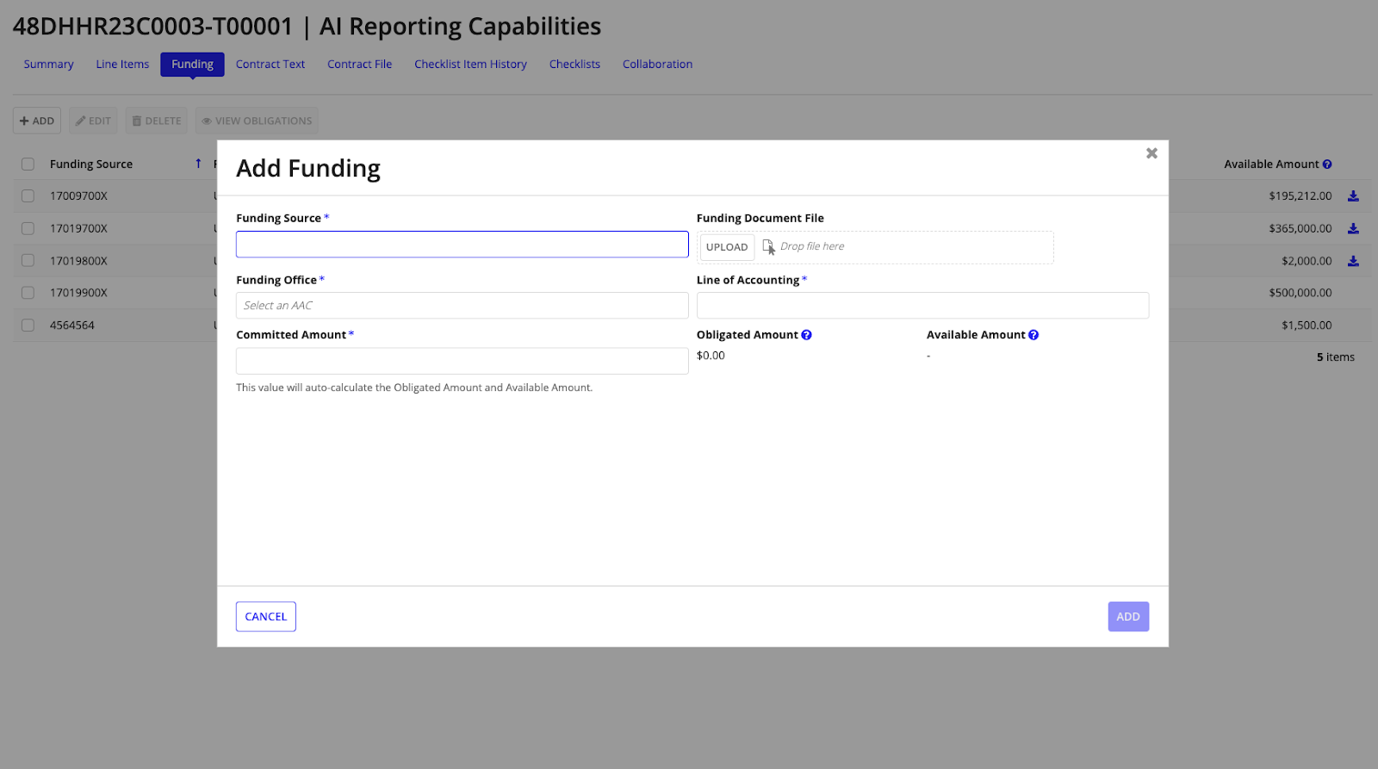The height and width of the screenshot is (769, 1378).
Task: Click the Edit toolbar button
Action: coord(93,121)
